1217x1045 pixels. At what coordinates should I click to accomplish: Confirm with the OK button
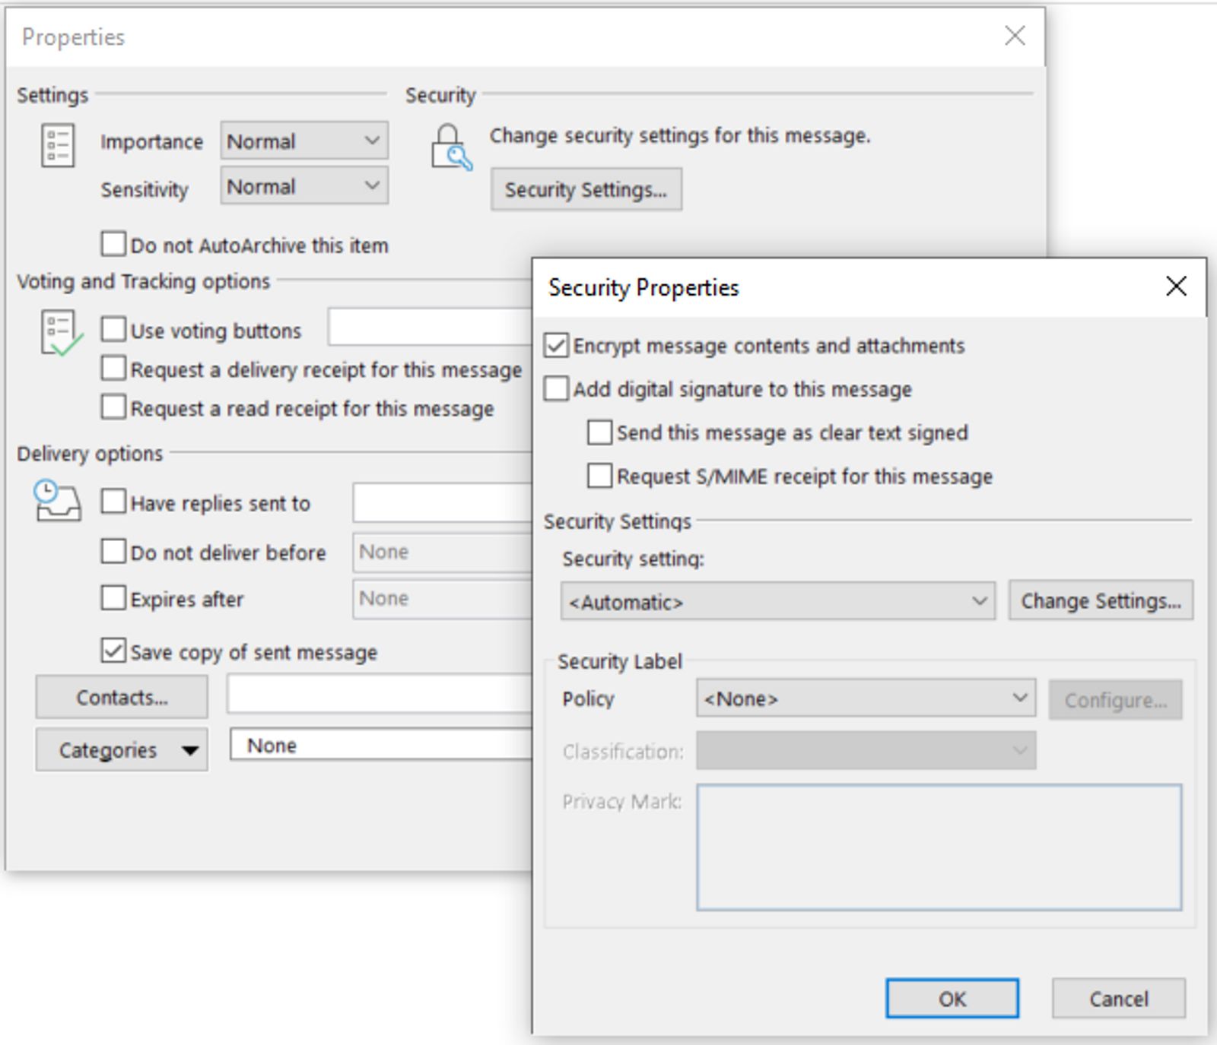(x=952, y=998)
